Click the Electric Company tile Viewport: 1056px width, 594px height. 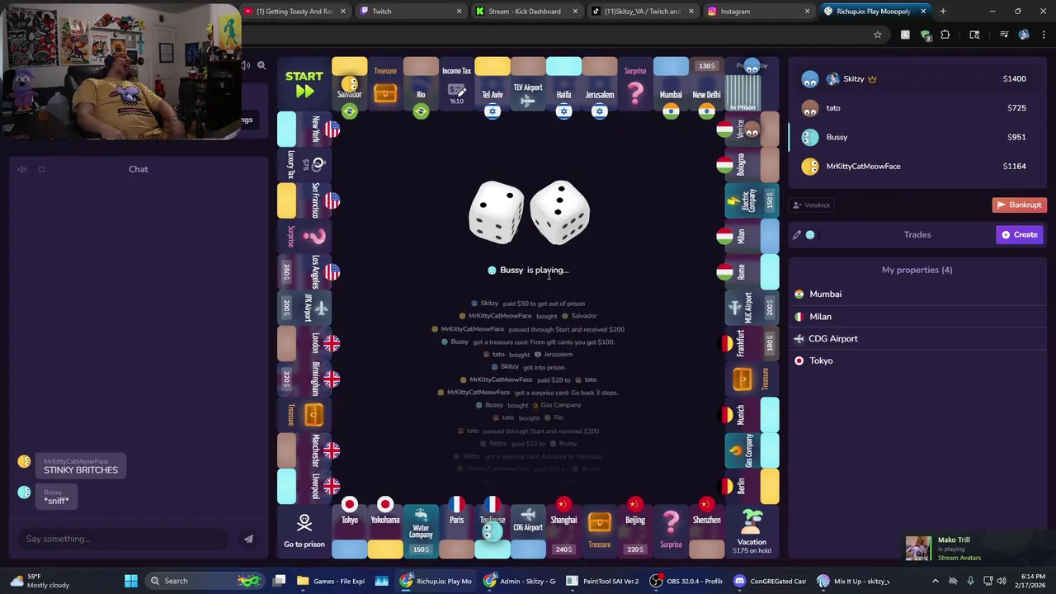752,200
